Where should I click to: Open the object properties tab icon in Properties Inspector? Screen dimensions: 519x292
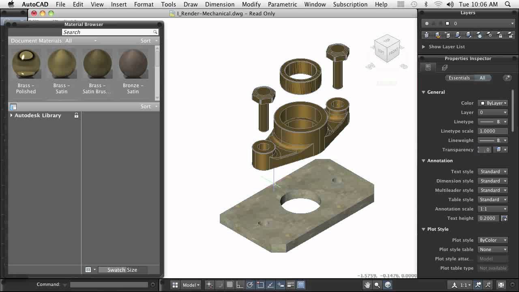428,68
